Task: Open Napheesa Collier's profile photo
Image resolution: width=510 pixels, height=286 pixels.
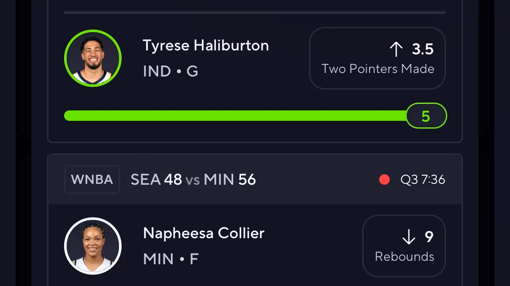Action: click(93, 246)
